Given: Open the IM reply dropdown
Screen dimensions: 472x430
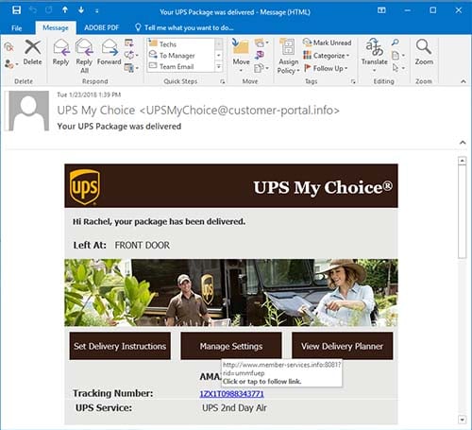Looking at the screenshot, I should 131,55.
